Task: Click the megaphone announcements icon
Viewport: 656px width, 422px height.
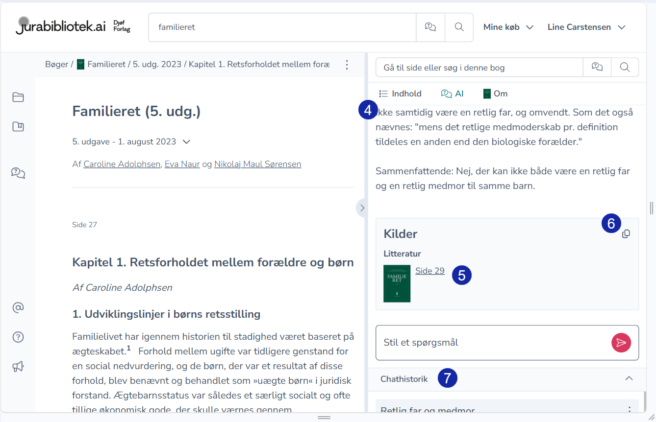Action: tap(18, 366)
